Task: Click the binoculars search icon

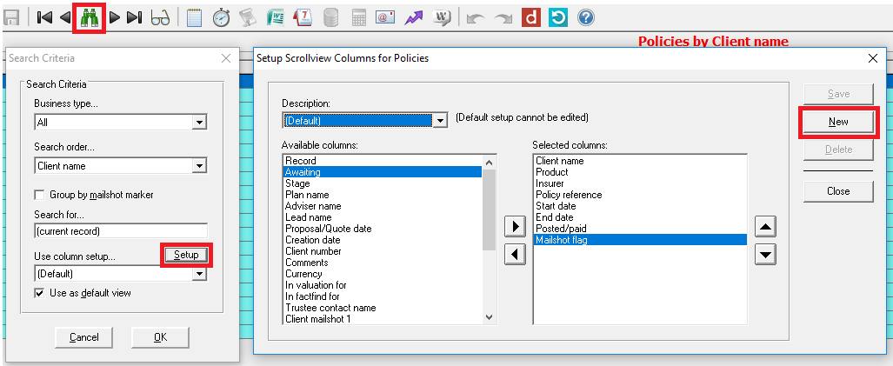Action: (89, 17)
